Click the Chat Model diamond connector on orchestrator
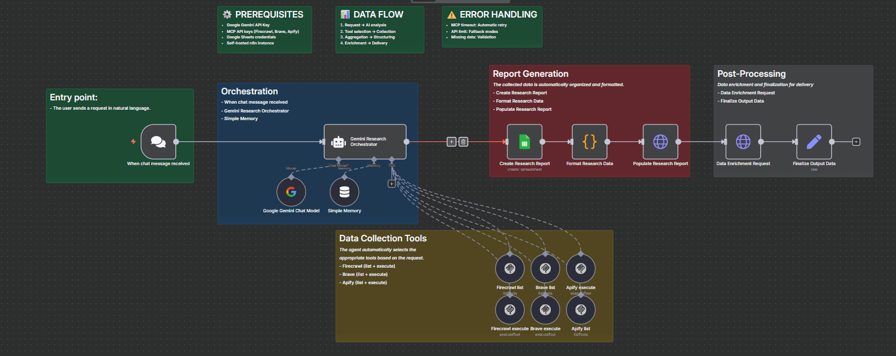 click(338, 160)
